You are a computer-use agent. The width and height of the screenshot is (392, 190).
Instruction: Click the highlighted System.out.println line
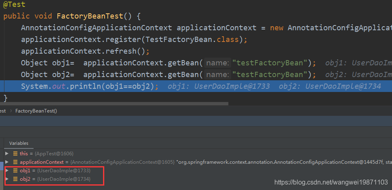(196, 86)
